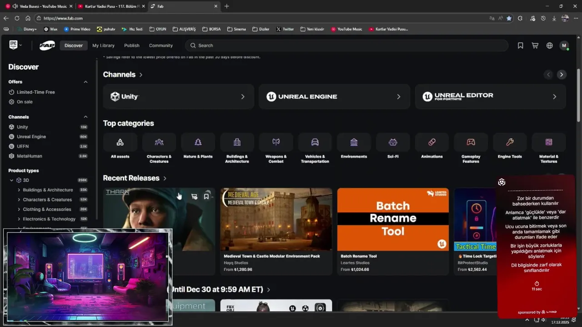This screenshot has width=582, height=327.
Task: Switch to Kurtlar Vadisi Pusu browser tab
Action: click(111, 6)
